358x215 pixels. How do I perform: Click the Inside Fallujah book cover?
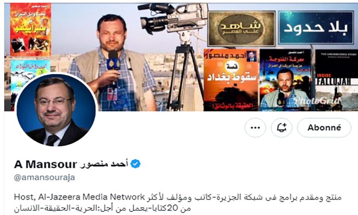point(336,80)
